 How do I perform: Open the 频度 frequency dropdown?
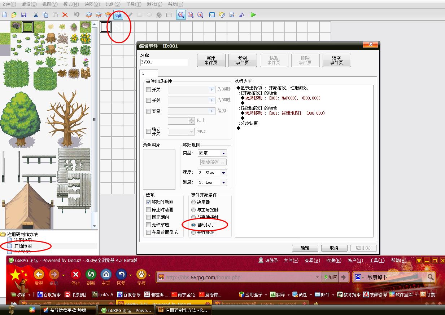click(x=223, y=182)
